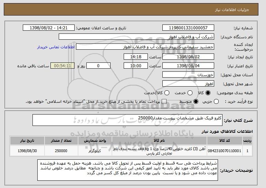
Task: Click the شماره نیاز field 1198001331000057
Action: pyautogui.click(x=188, y=28)
